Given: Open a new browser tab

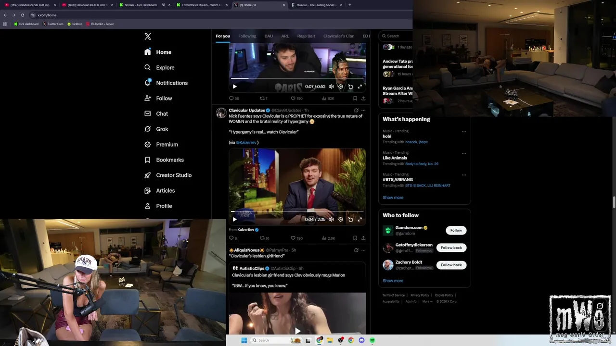Looking at the screenshot, I should (x=350, y=5).
